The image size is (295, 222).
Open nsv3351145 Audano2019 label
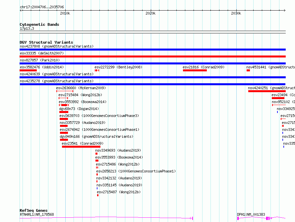(119, 185)
